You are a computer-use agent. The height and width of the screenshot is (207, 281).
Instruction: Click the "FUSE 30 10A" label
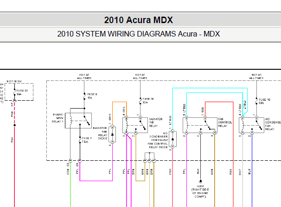pyautogui.click(x=22, y=92)
